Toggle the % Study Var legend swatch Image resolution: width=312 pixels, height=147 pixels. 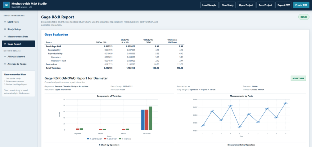(x=105, y=139)
